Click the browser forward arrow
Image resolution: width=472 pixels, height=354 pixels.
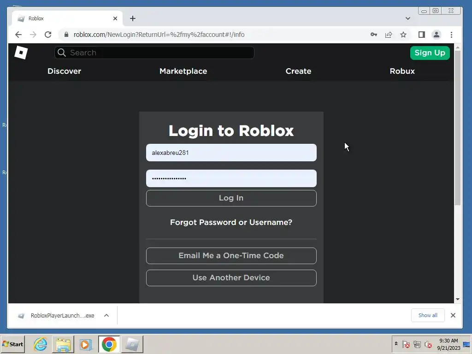pos(33,35)
